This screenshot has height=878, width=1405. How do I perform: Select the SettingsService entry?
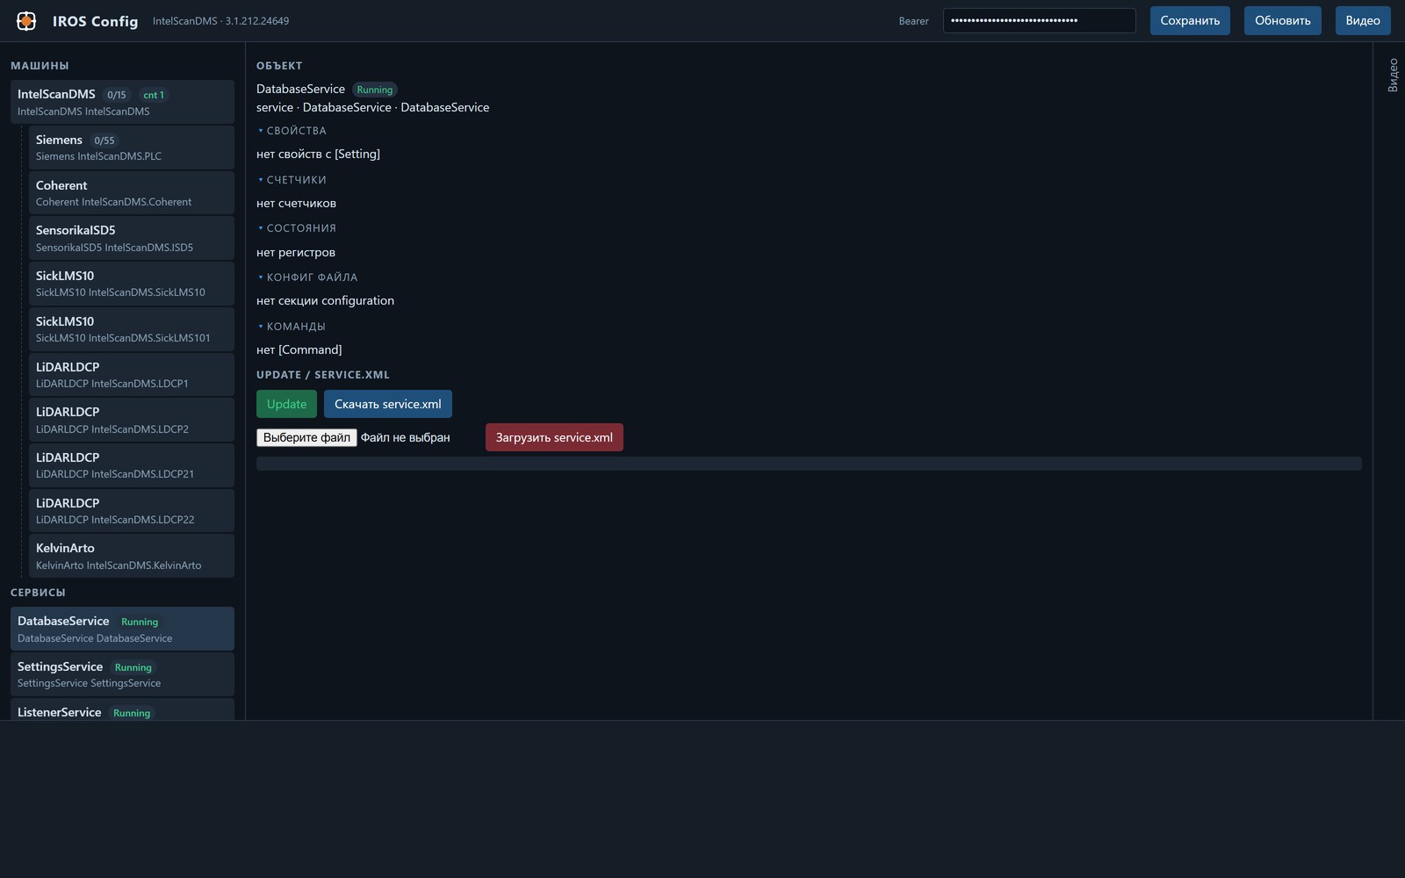click(122, 674)
